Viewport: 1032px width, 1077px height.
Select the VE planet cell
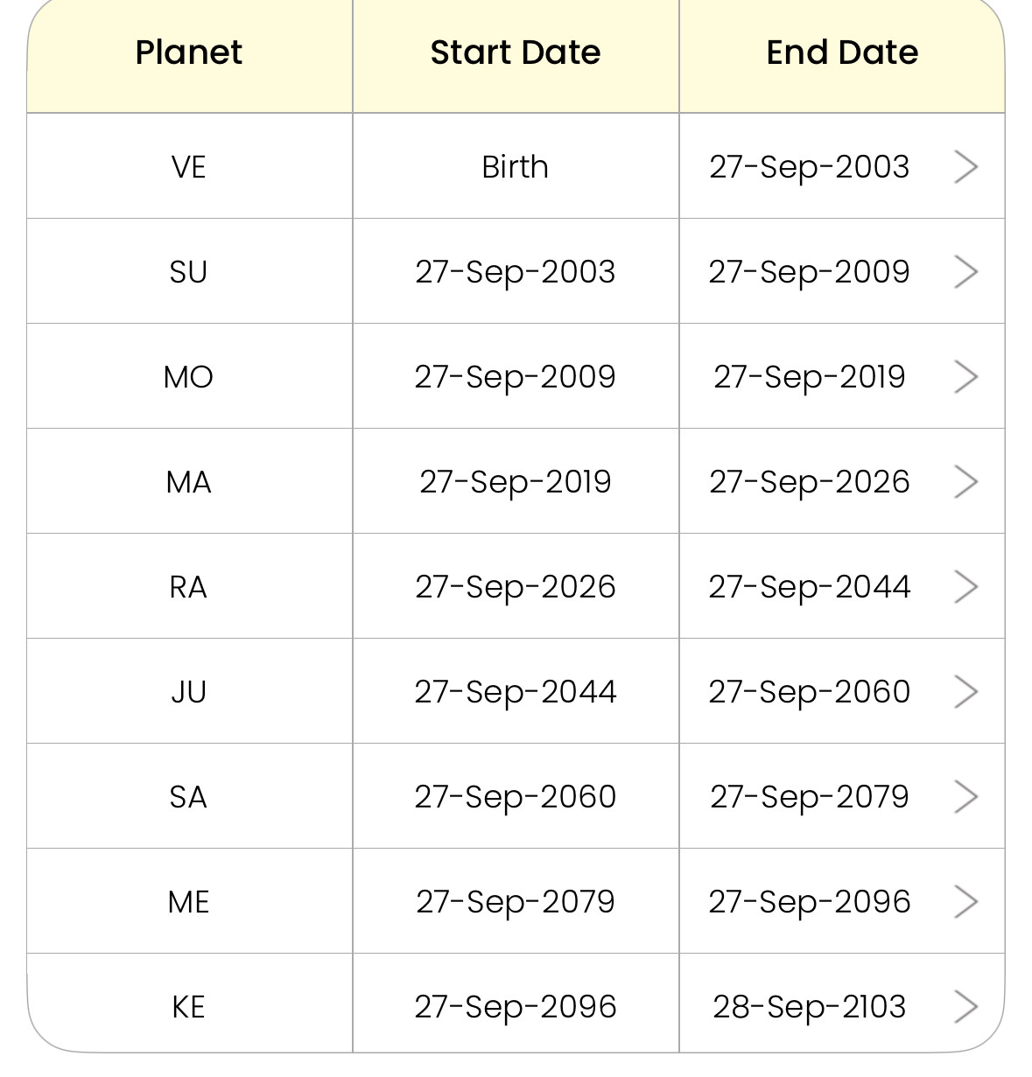pyautogui.click(x=189, y=166)
